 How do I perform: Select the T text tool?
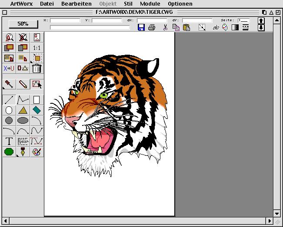coord(9,141)
